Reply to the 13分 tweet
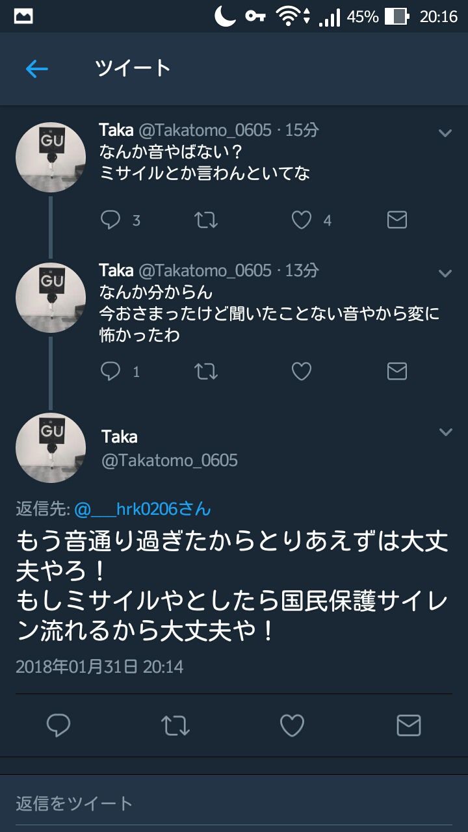The width and height of the screenshot is (468, 832). (110, 371)
